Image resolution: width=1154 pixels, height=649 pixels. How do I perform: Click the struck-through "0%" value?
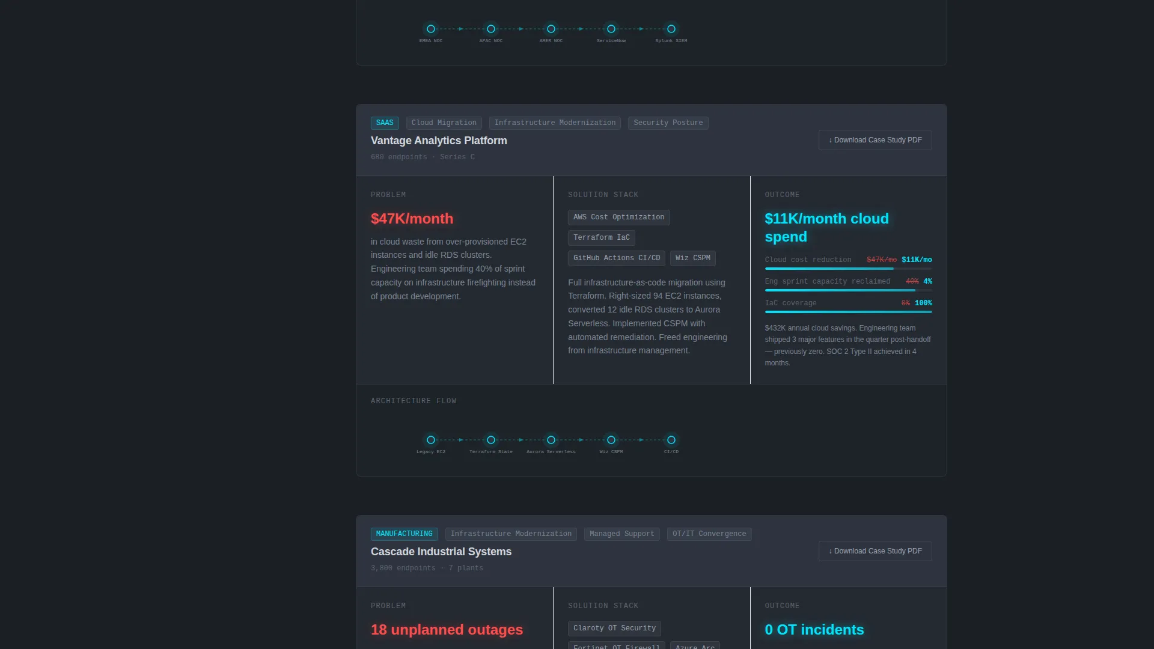(906, 303)
